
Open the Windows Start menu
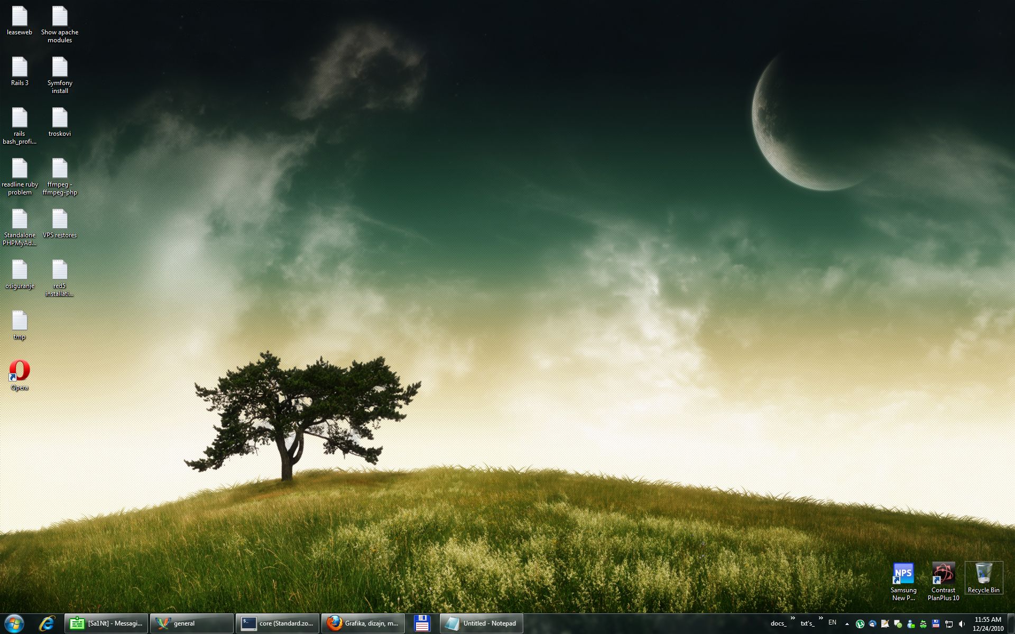pos(14,623)
